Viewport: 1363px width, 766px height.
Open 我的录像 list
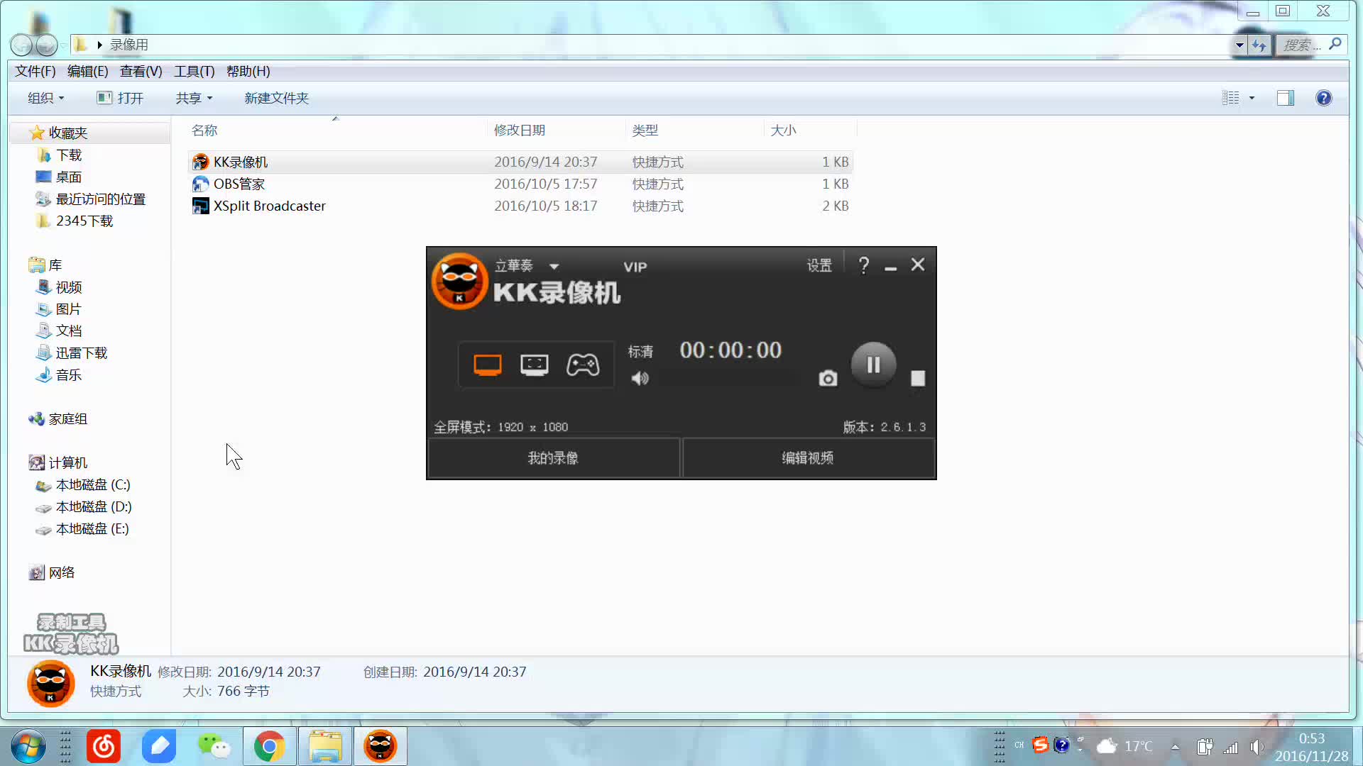pos(554,458)
